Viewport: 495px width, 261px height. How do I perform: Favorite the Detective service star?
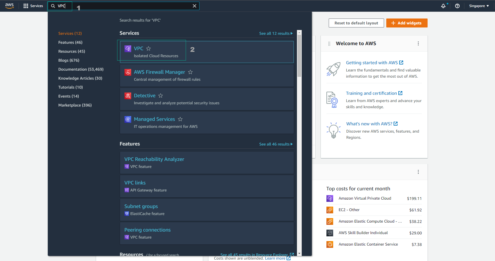(161, 96)
